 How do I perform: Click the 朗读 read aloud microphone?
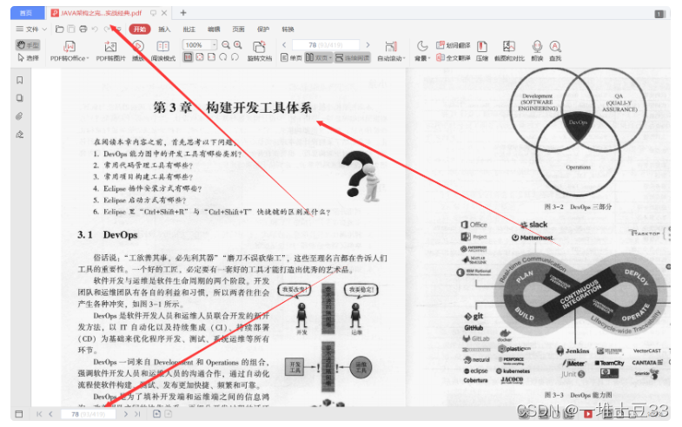537,51
